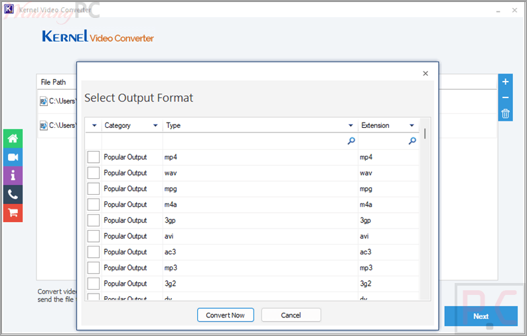The height and width of the screenshot is (336, 527).
Task: Click the Cancel button
Action: (291, 315)
